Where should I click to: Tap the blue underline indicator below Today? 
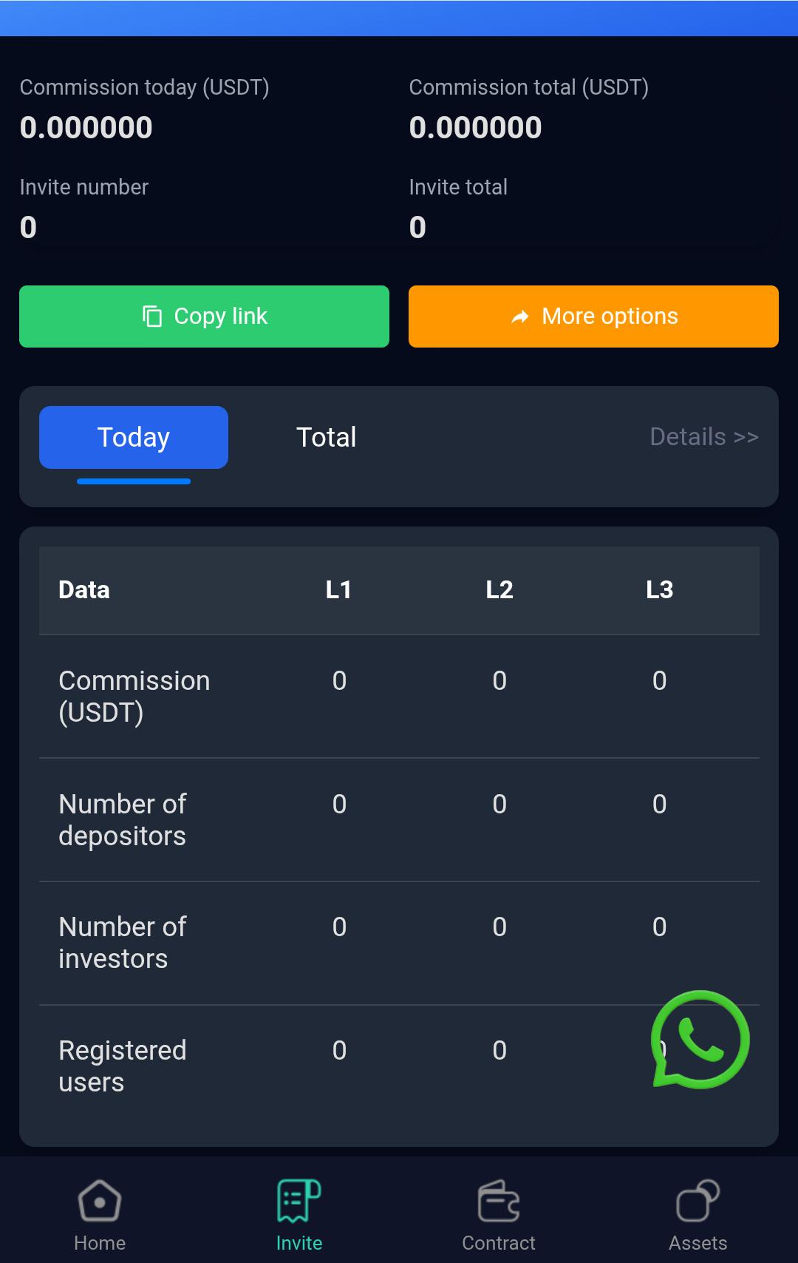click(133, 481)
